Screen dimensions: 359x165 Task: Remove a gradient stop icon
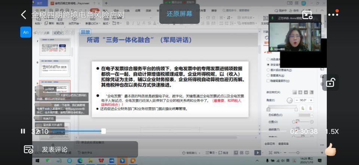tap(310, 108)
